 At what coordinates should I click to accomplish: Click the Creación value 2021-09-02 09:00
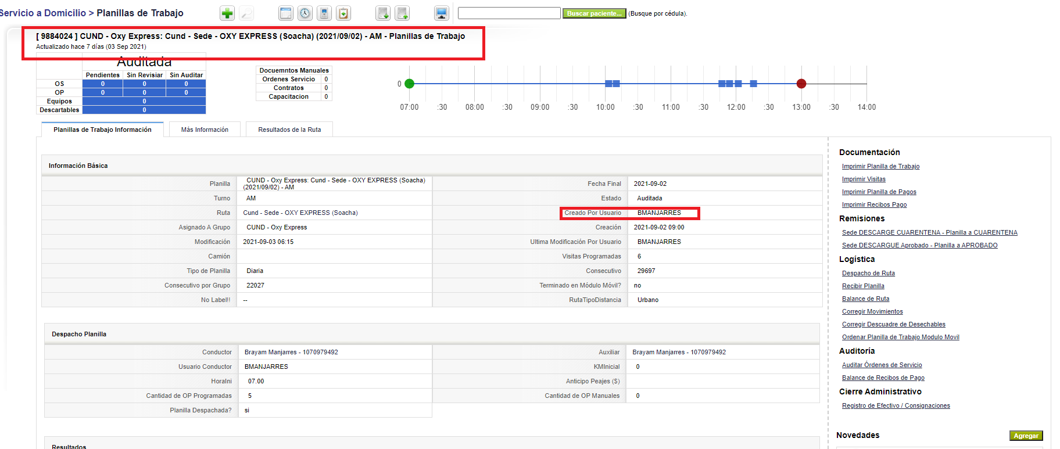(658, 227)
